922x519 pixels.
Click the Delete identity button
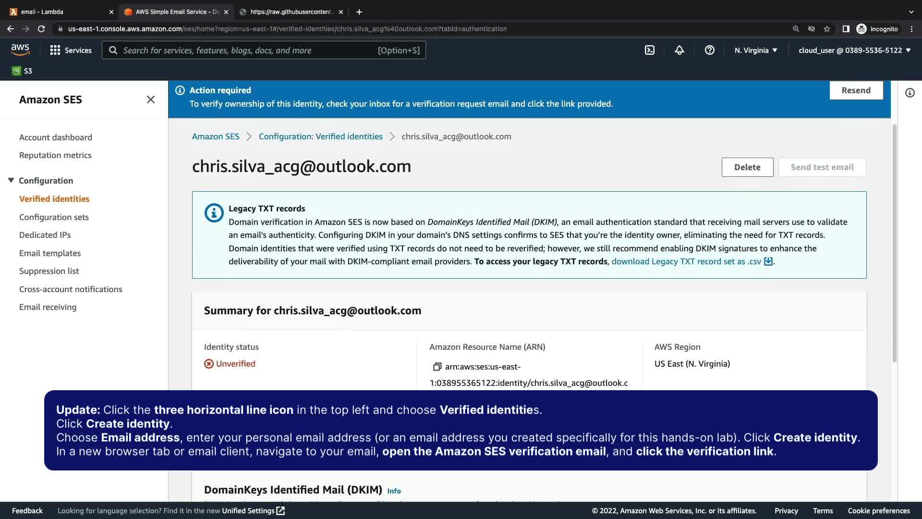747,167
